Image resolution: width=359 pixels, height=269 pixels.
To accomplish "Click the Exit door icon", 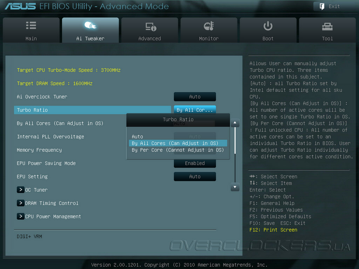I will pyautogui.click(x=322, y=6).
